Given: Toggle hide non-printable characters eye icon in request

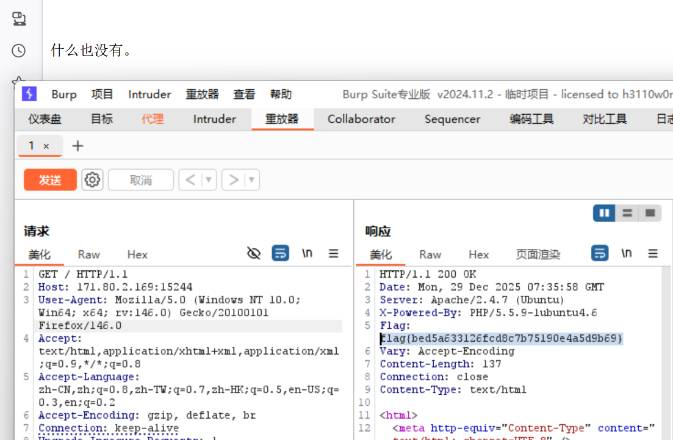Looking at the screenshot, I should coord(254,253).
